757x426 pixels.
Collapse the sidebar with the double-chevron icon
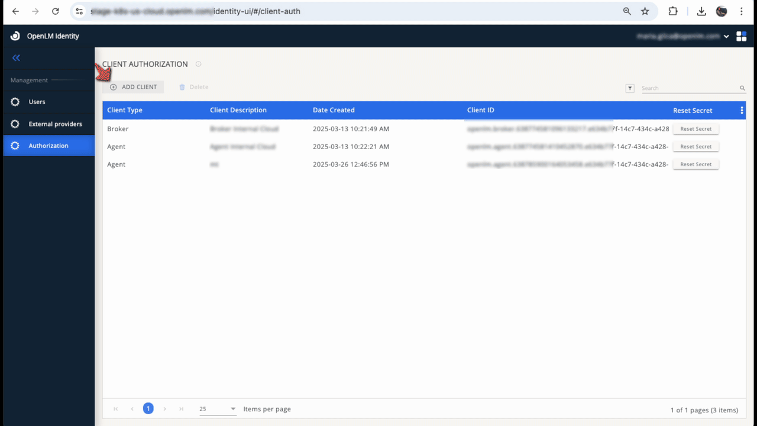16,57
